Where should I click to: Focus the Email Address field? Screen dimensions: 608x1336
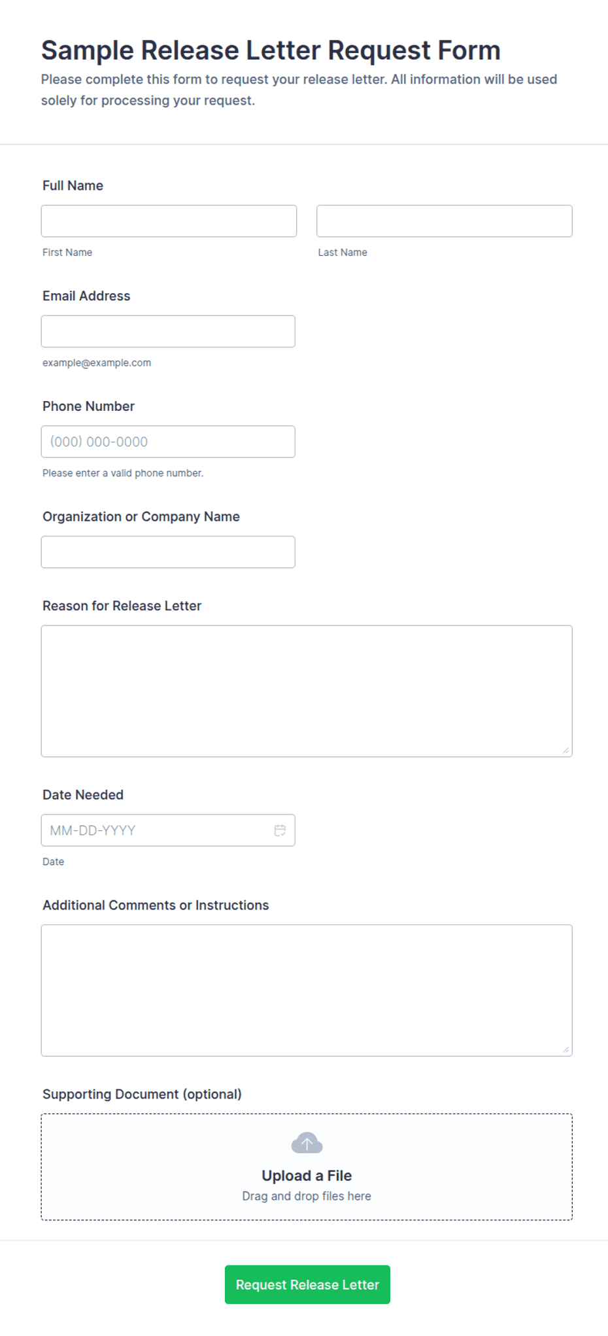tap(168, 332)
